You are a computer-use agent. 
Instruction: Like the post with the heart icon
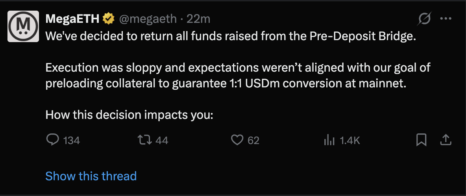pos(237,140)
